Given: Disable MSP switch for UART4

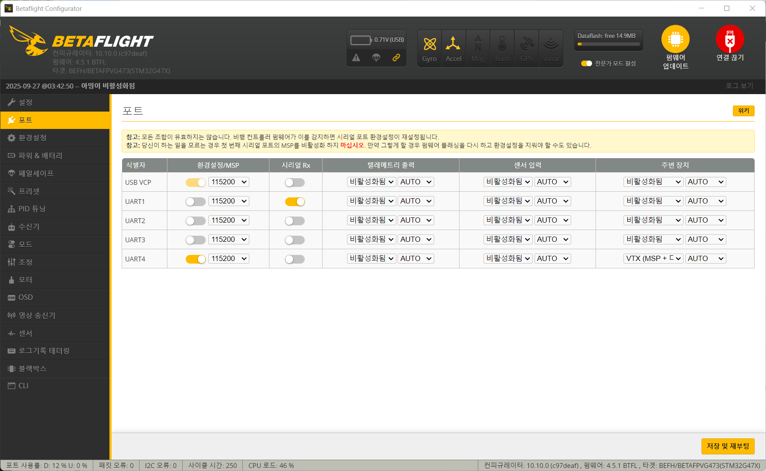Looking at the screenshot, I should pos(195,259).
